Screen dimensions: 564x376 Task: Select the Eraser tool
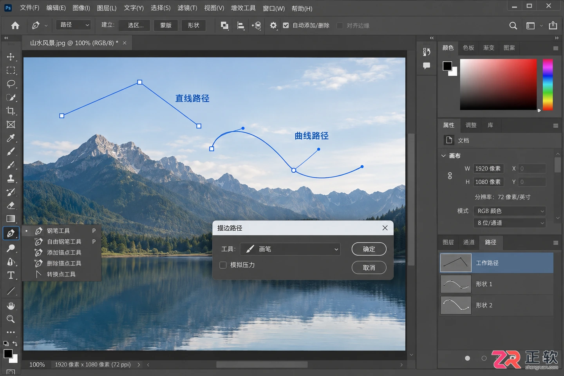(11, 206)
